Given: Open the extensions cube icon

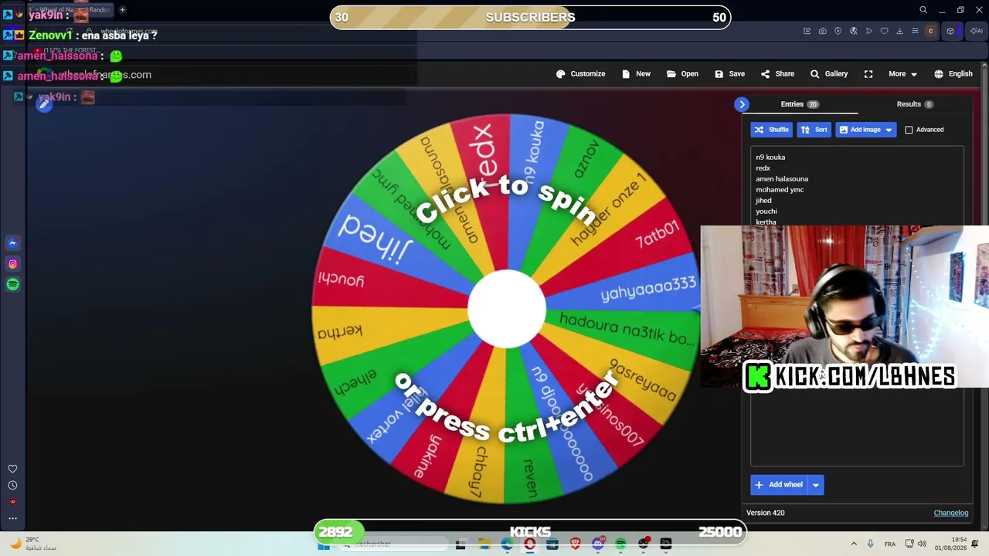Looking at the screenshot, I should coord(950,31).
